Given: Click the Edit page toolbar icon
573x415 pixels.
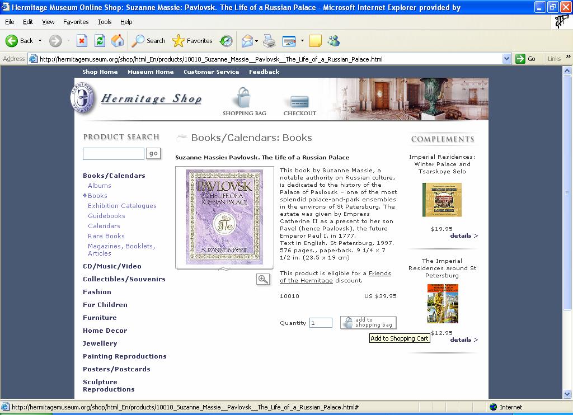Looking at the screenshot, I should (x=289, y=41).
